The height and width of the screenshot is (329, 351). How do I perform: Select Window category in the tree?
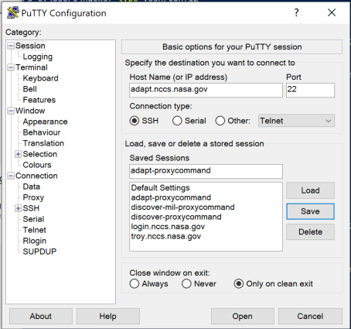pyautogui.click(x=30, y=111)
